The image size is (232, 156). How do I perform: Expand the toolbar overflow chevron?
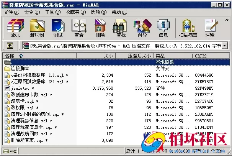227,20
